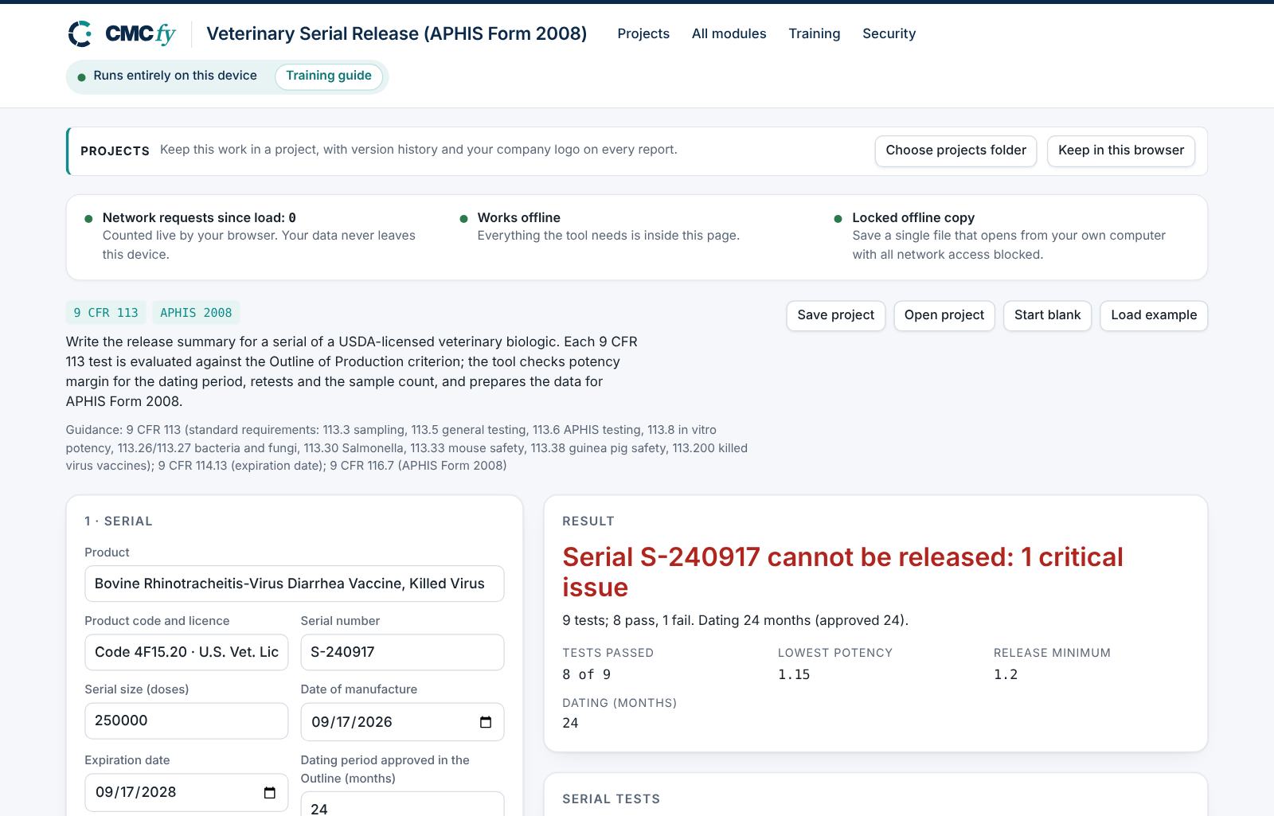Click the Product name input field
Viewport: 1274px width, 816px height.
[295, 584]
